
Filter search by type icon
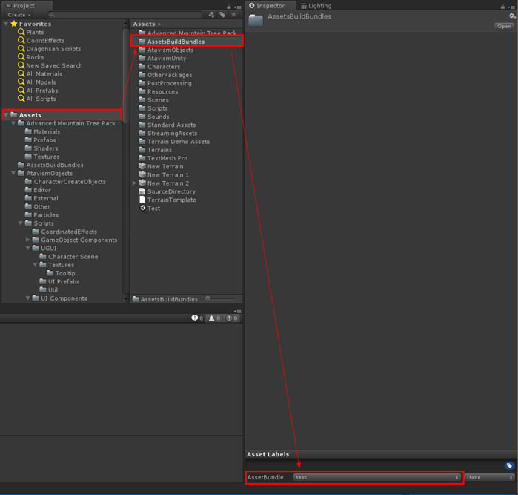(x=211, y=15)
